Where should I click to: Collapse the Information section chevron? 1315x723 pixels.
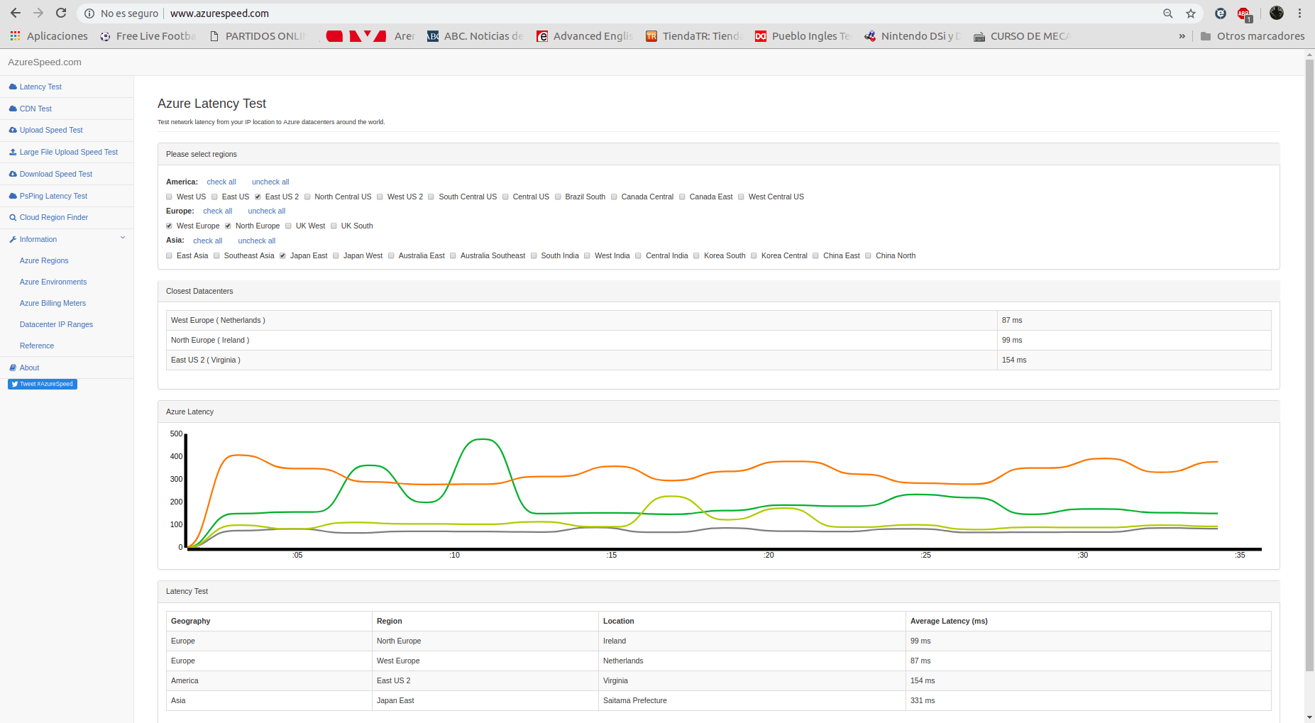pyautogui.click(x=123, y=238)
